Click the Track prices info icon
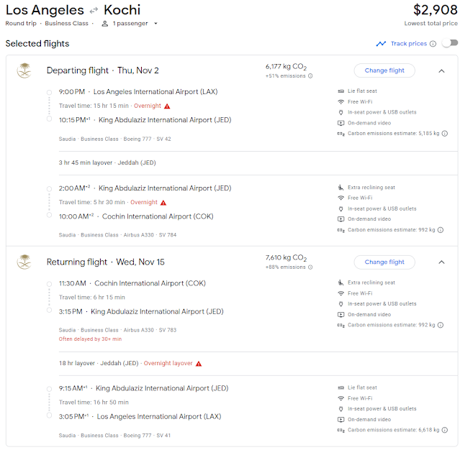The image size is (460, 450). 433,44
